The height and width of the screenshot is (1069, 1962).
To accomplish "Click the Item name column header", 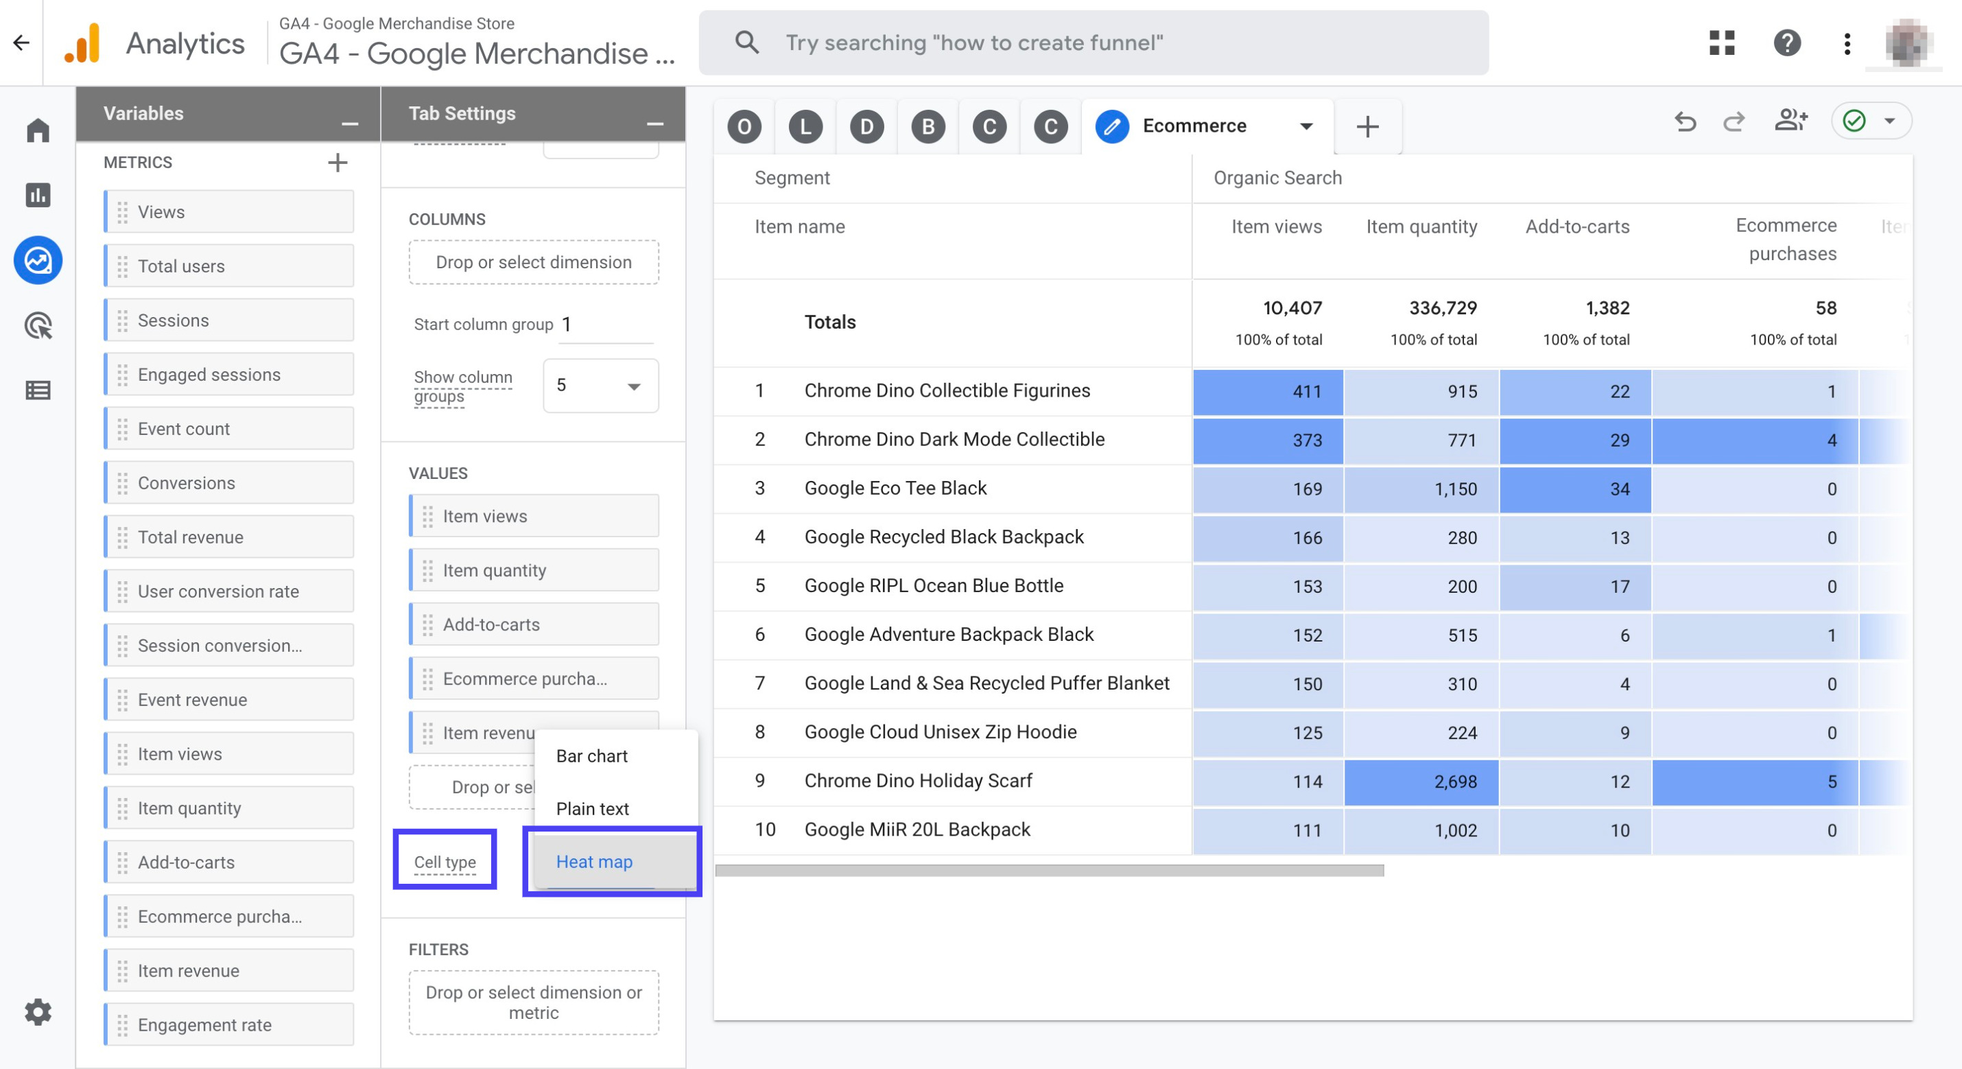I will (x=800, y=227).
